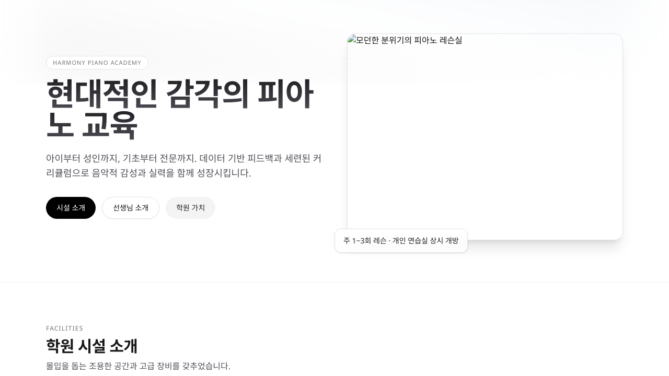
Task: Open the 선생님 소개 section button
Action: coord(131,208)
